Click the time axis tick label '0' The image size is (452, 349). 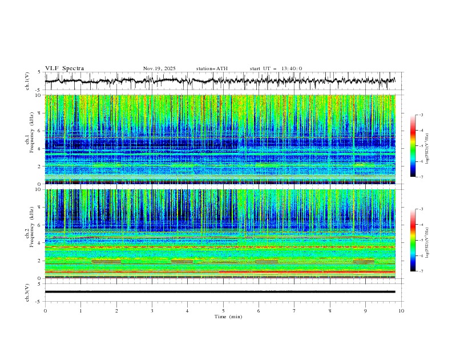(x=45, y=311)
